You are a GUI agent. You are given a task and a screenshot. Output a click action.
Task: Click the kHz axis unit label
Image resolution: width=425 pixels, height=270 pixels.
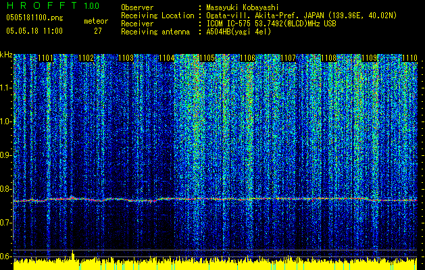pyautogui.click(x=6, y=55)
